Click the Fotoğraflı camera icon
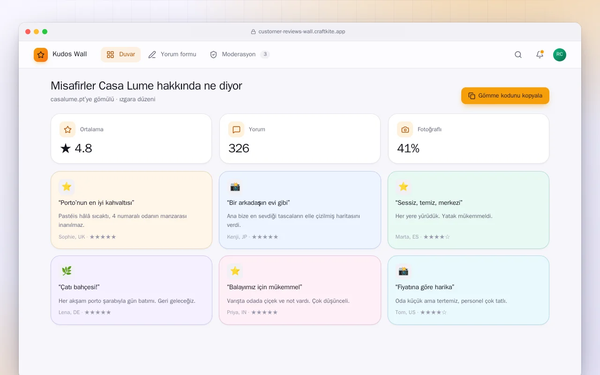Screen dimensions: 600x375 point(405,129)
